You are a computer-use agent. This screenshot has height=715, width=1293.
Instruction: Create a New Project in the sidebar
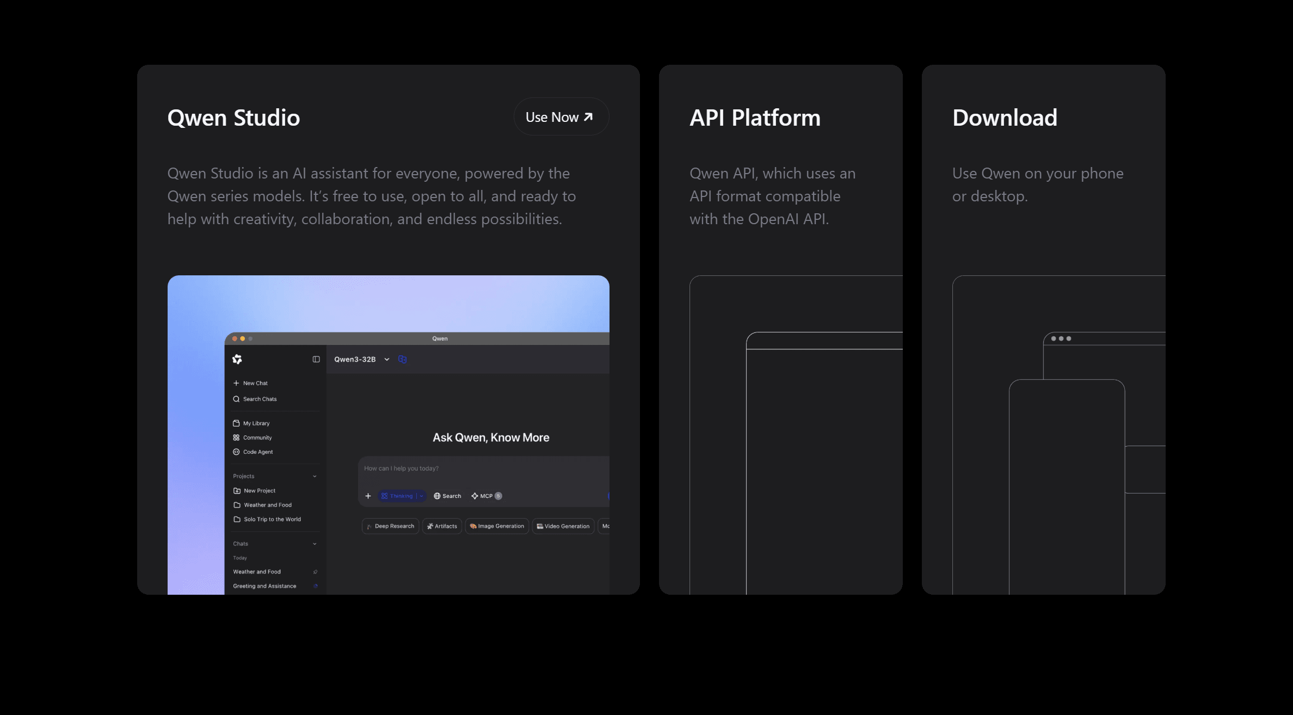255,490
